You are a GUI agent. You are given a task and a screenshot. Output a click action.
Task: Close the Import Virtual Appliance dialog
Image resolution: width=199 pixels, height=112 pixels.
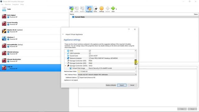(135, 29)
